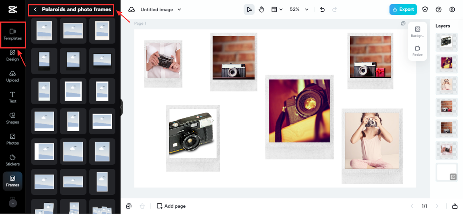Go back from Polaroids and photo frames
Viewport: 463px width, 215px height.
click(35, 10)
